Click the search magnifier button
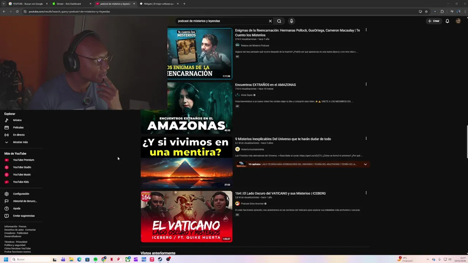468x263 pixels. tap(279, 21)
